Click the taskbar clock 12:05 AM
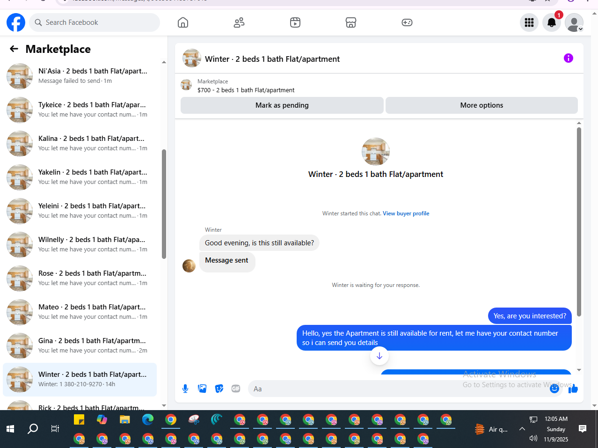 click(x=556, y=419)
